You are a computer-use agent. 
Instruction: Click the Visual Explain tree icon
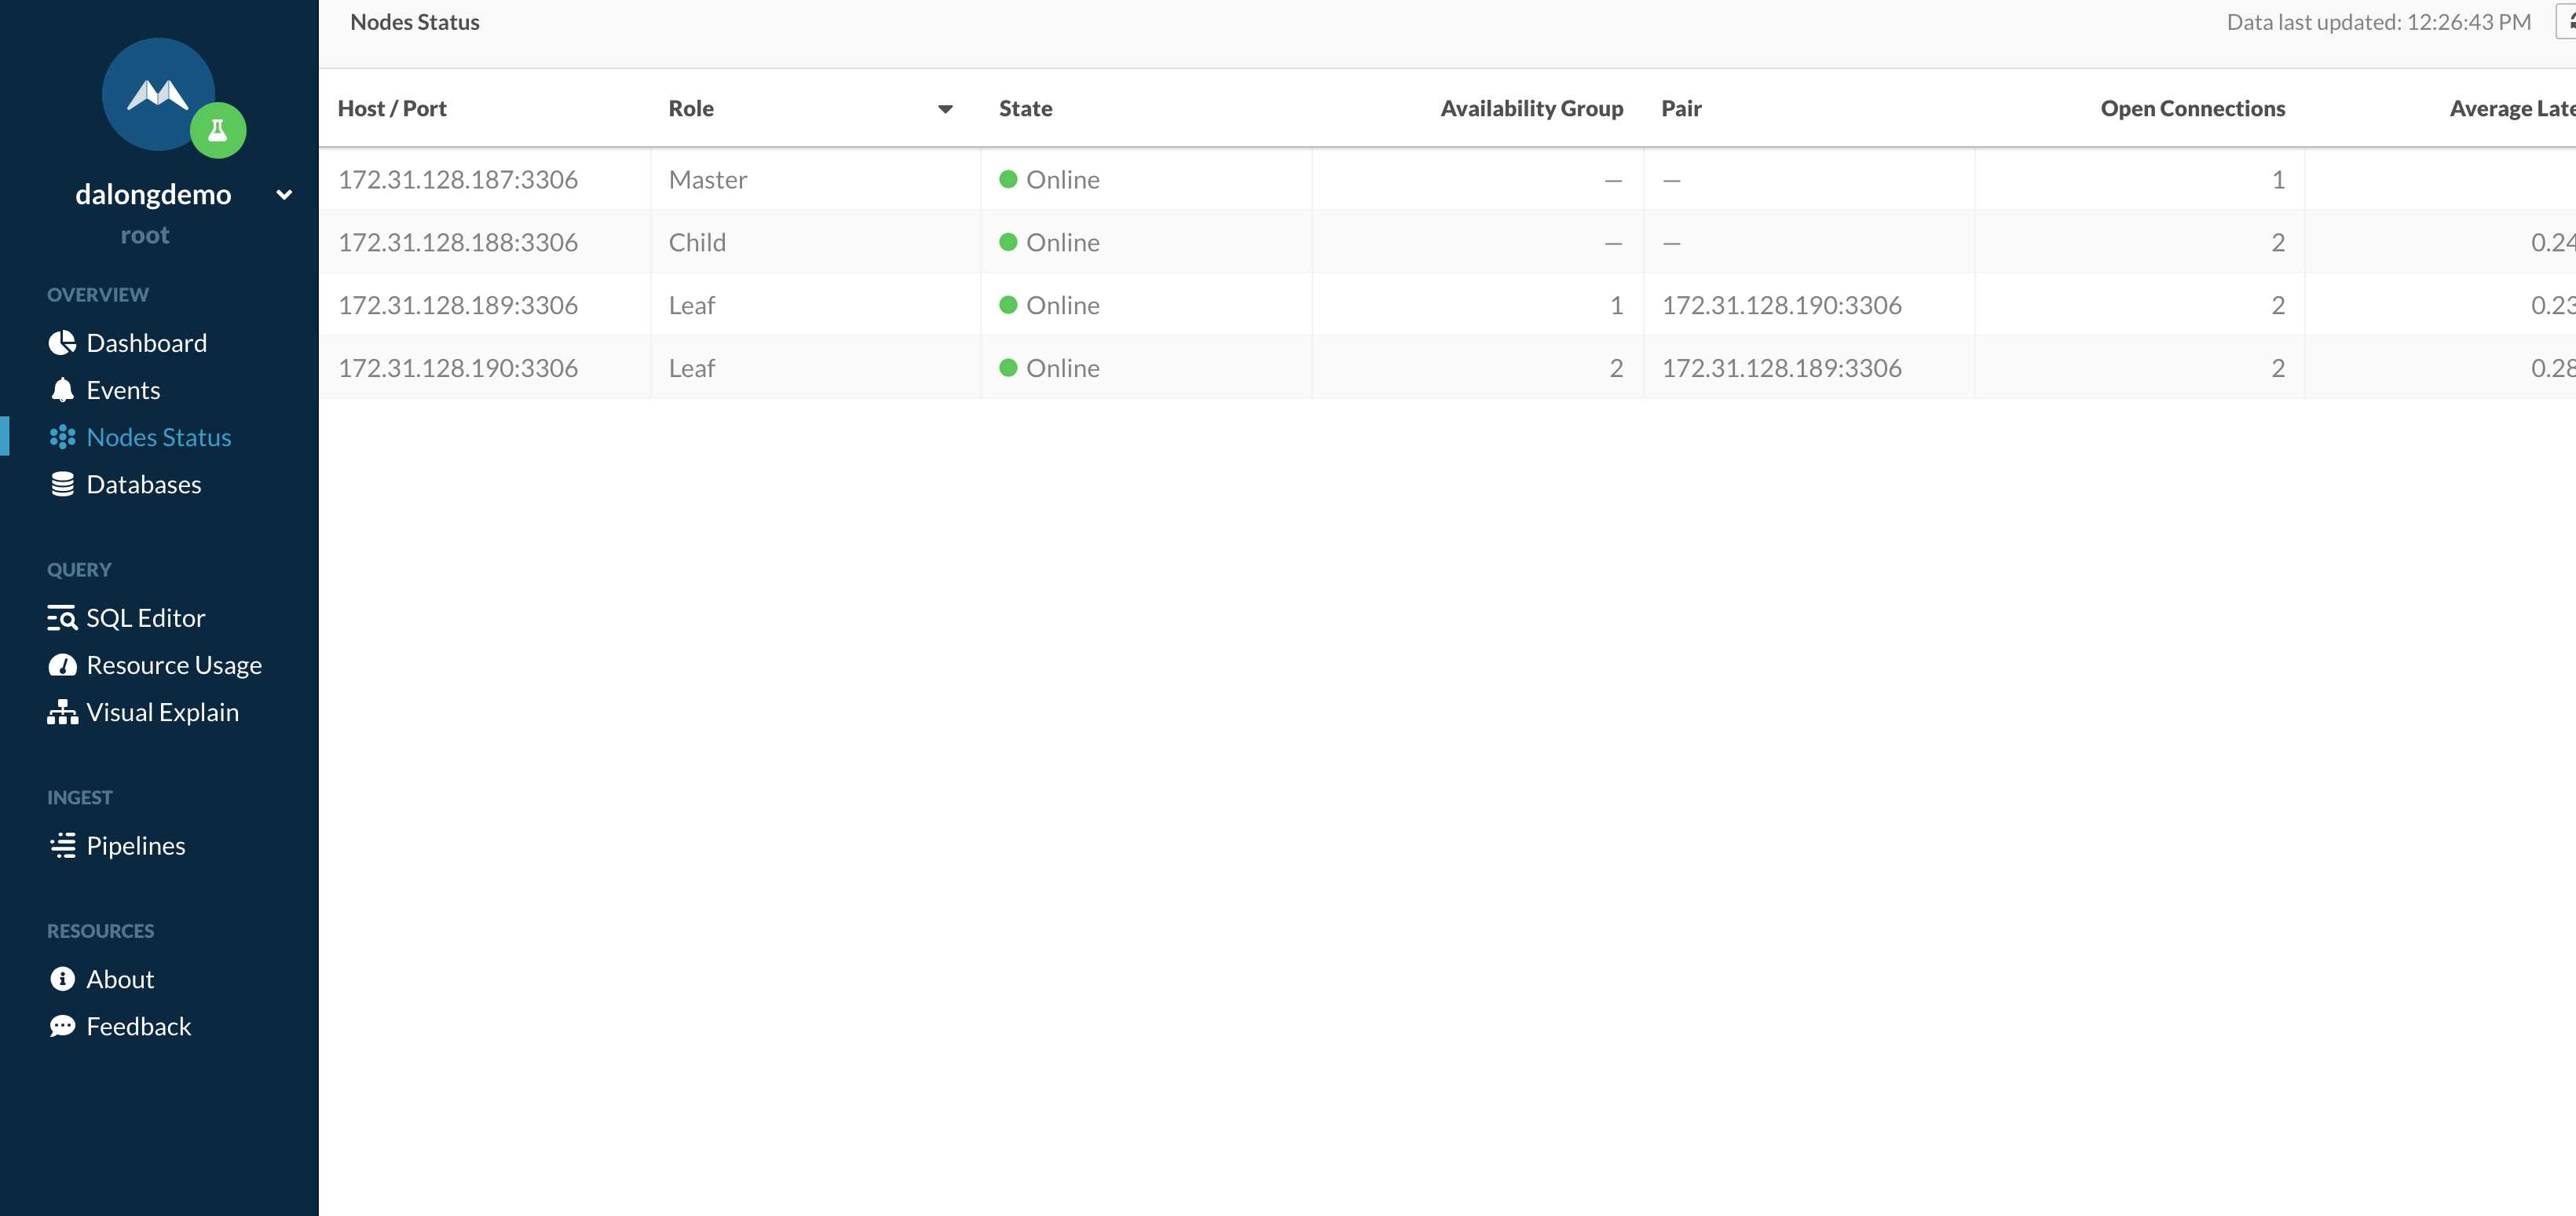62,712
